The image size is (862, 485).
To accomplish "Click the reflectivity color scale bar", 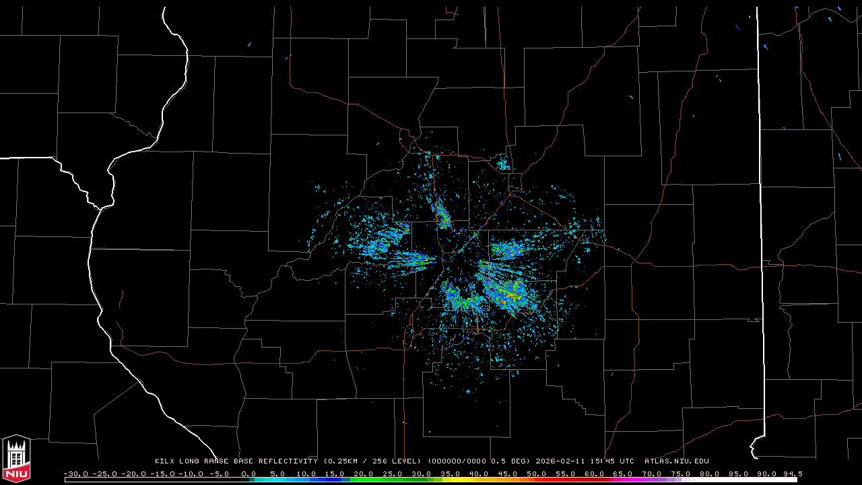I will click(x=431, y=480).
